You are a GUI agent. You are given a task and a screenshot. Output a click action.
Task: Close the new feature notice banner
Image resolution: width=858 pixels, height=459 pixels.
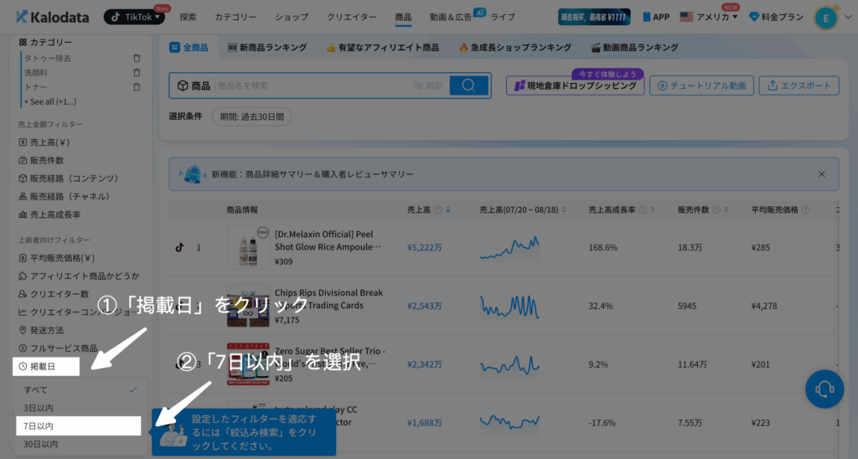coord(821,174)
